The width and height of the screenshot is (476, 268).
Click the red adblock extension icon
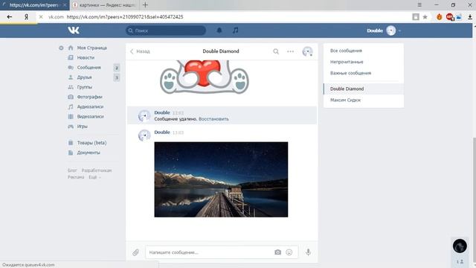449,17
